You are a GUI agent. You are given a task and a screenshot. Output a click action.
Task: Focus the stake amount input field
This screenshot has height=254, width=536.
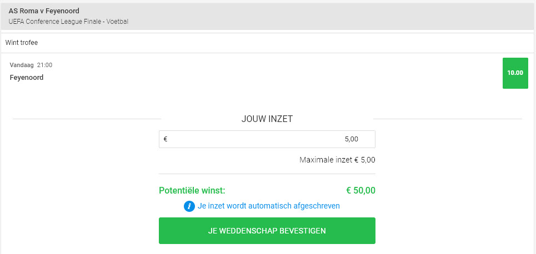tap(267, 139)
